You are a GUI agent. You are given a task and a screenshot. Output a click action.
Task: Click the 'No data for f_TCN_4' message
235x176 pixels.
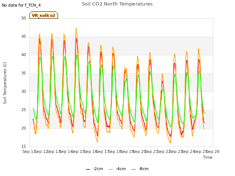click(21, 5)
